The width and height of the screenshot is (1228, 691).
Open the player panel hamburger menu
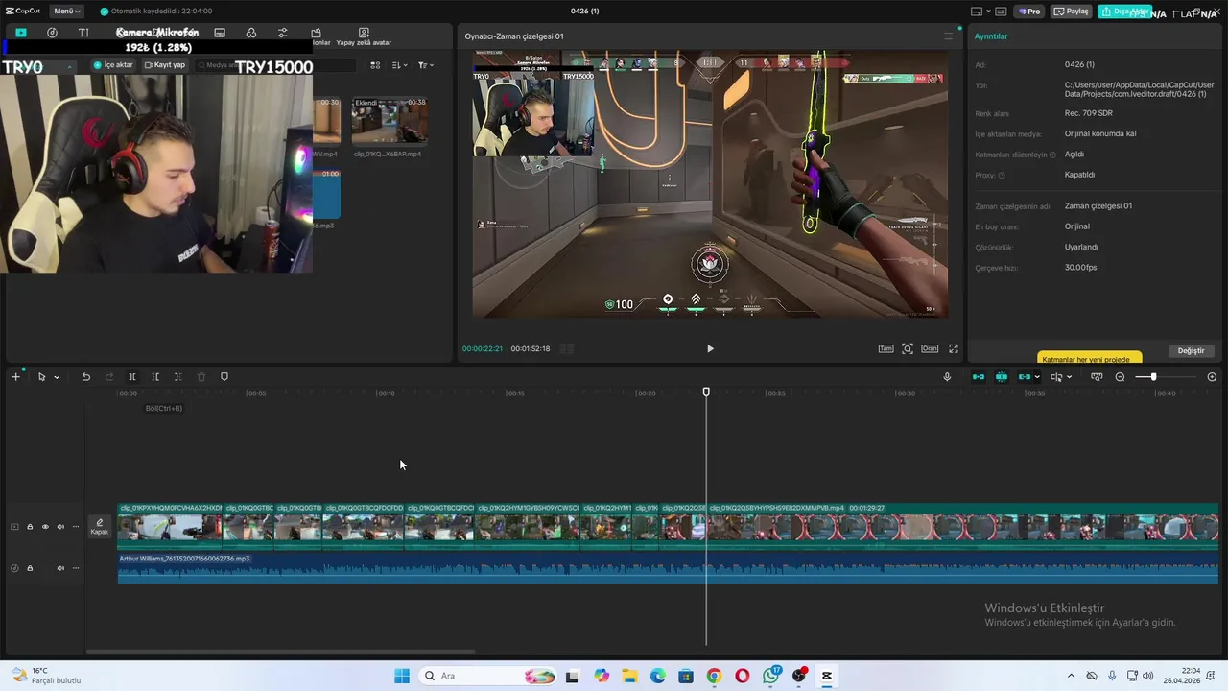[x=949, y=36]
